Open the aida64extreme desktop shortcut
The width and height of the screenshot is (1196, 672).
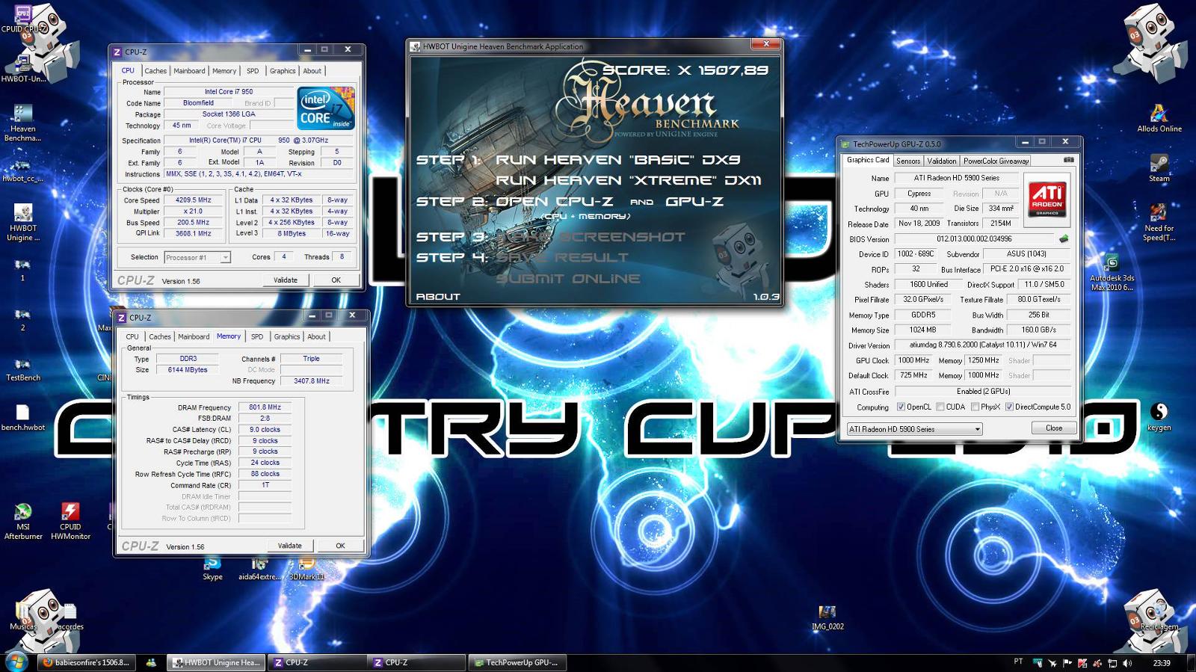[x=259, y=568]
